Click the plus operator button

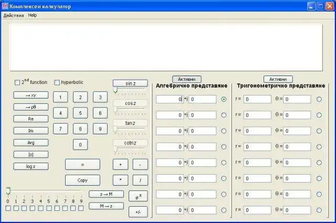[x=120, y=165]
